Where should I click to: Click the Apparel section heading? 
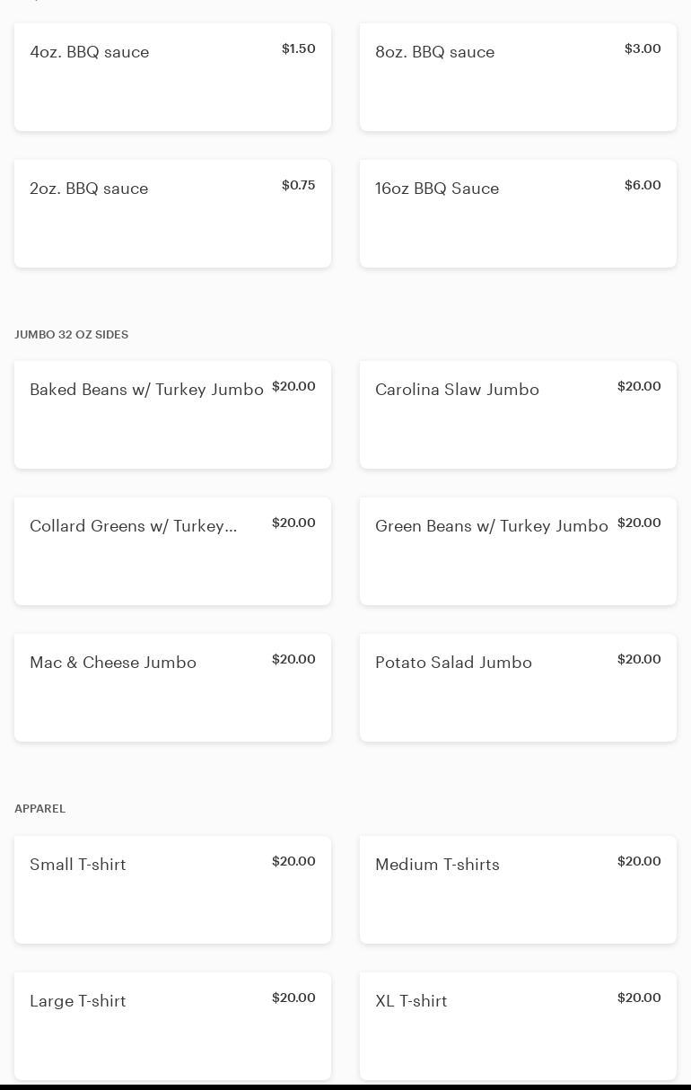pyautogui.click(x=40, y=808)
